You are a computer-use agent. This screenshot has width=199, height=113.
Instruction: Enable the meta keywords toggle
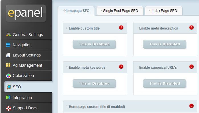pyautogui.click(x=94, y=83)
